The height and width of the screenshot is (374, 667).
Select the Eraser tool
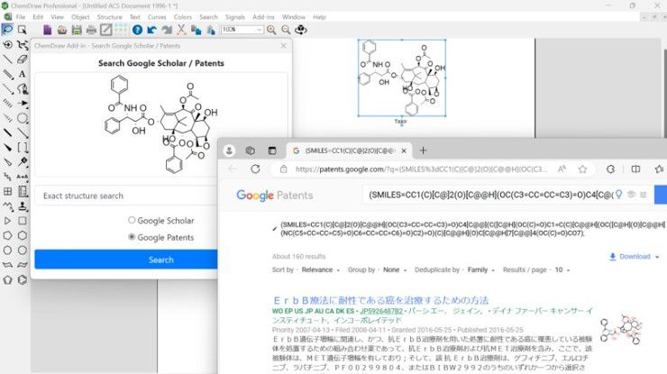(23, 59)
